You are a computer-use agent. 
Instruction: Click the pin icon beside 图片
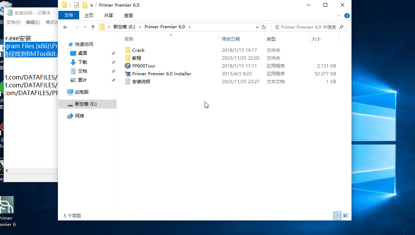pyautogui.click(x=113, y=80)
